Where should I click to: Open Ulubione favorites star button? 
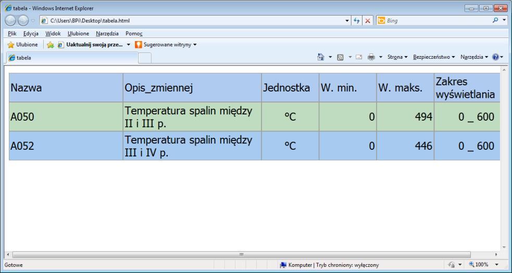coord(22,45)
